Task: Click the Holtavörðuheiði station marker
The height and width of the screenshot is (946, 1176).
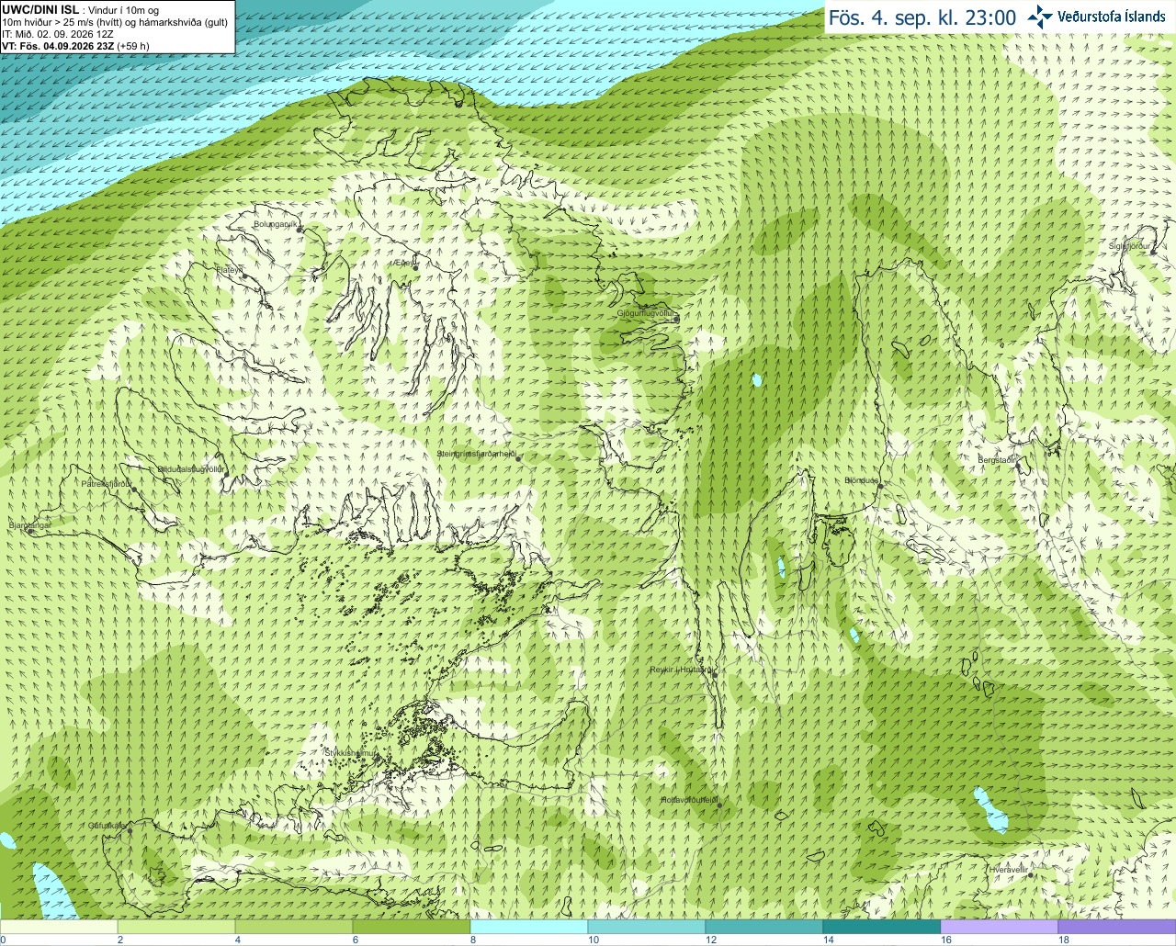Action: tap(719, 805)
